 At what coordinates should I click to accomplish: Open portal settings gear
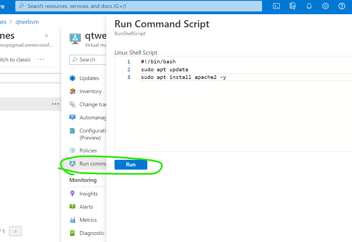(x=325, y=6)
